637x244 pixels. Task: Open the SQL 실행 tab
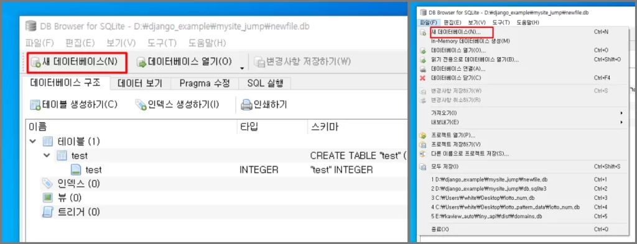265,83
